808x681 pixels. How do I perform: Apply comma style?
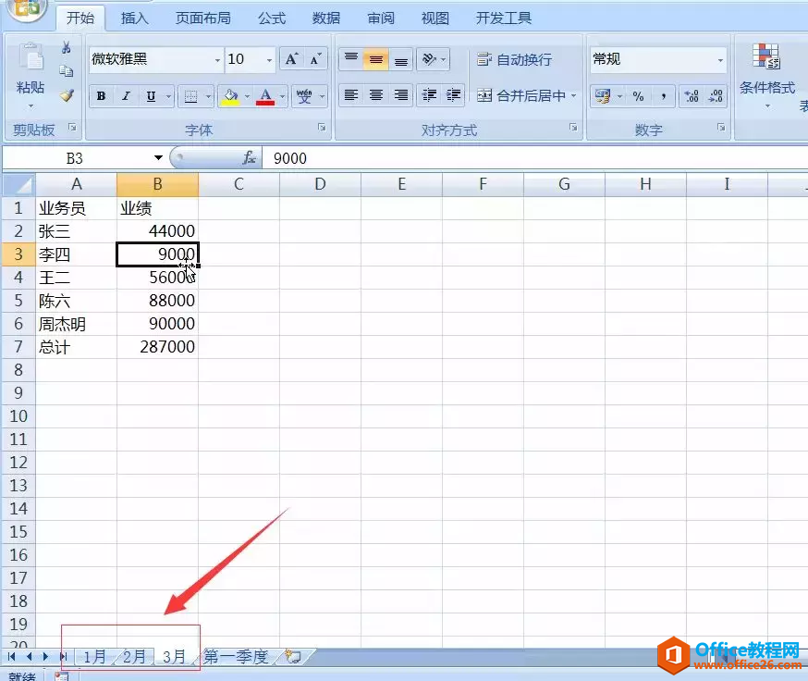click(x=663, y=96)
